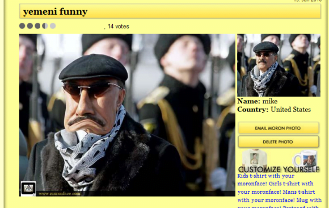329x208 pixels.
Task: Click the 14 votes text
Action: pyautogui.click(x=119, y=26)
